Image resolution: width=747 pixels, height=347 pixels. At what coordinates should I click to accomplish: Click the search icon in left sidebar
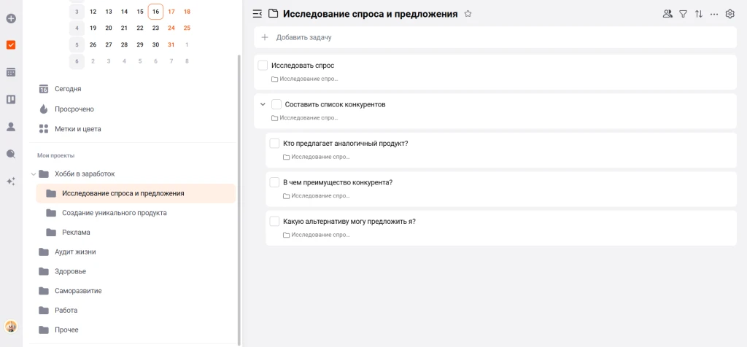click(11, 154)
